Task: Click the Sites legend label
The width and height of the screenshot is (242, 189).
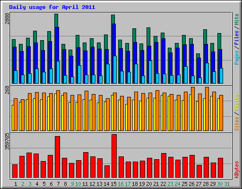Action: tap(237, 124)
